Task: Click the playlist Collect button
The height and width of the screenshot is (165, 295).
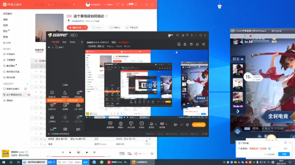Action: (98, 27)
